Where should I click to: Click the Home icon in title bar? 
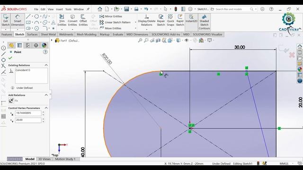[x=100, y=9]
